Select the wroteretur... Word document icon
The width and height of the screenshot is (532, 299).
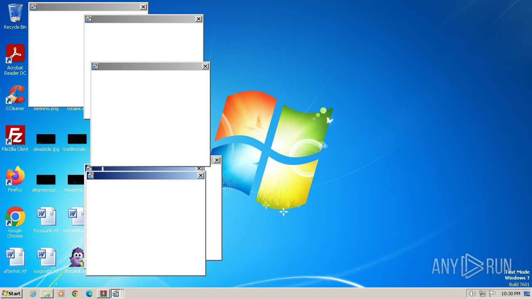tap(75, 221)
